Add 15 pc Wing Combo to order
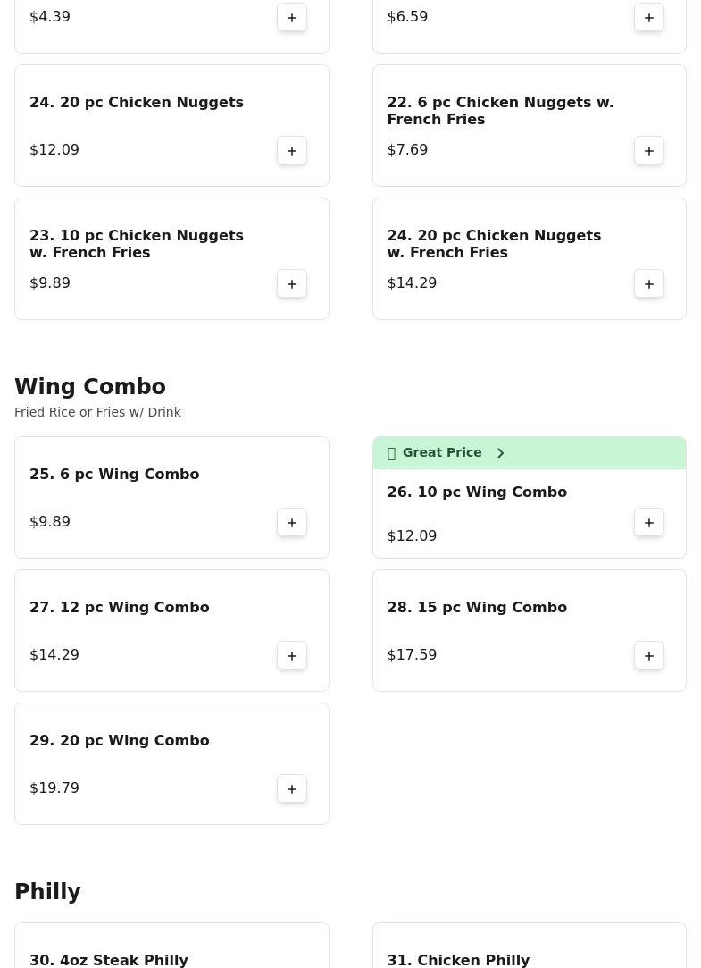The width and height of the screenshot is (701, 968). tap(649, 655)
